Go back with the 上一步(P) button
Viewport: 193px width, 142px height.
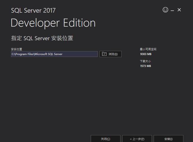(x=137, y=139)
